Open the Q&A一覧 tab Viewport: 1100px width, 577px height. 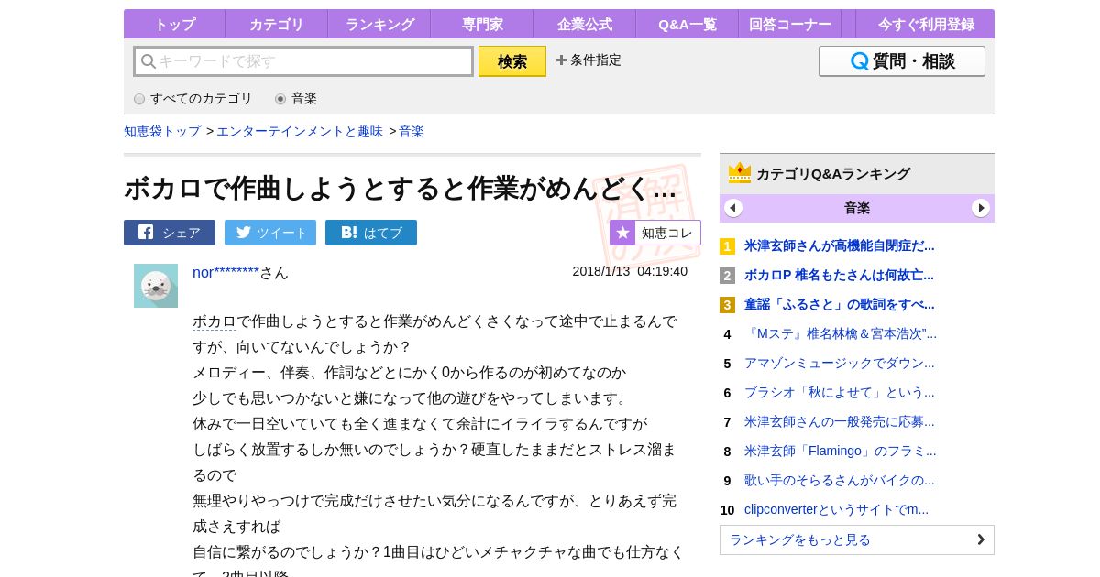point(687,25)
